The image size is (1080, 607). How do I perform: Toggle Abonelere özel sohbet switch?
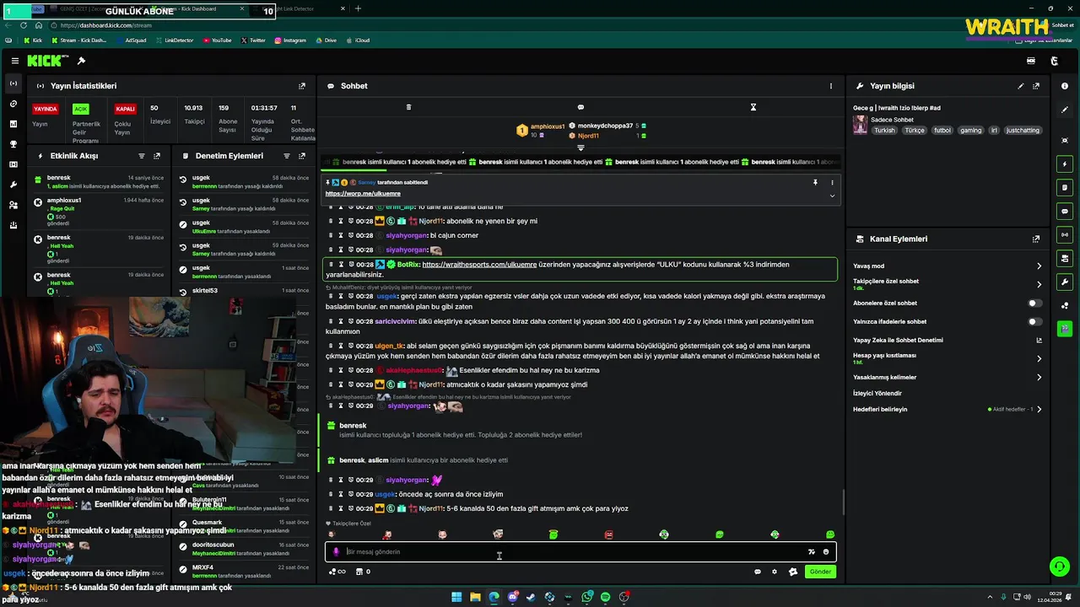1034,303
